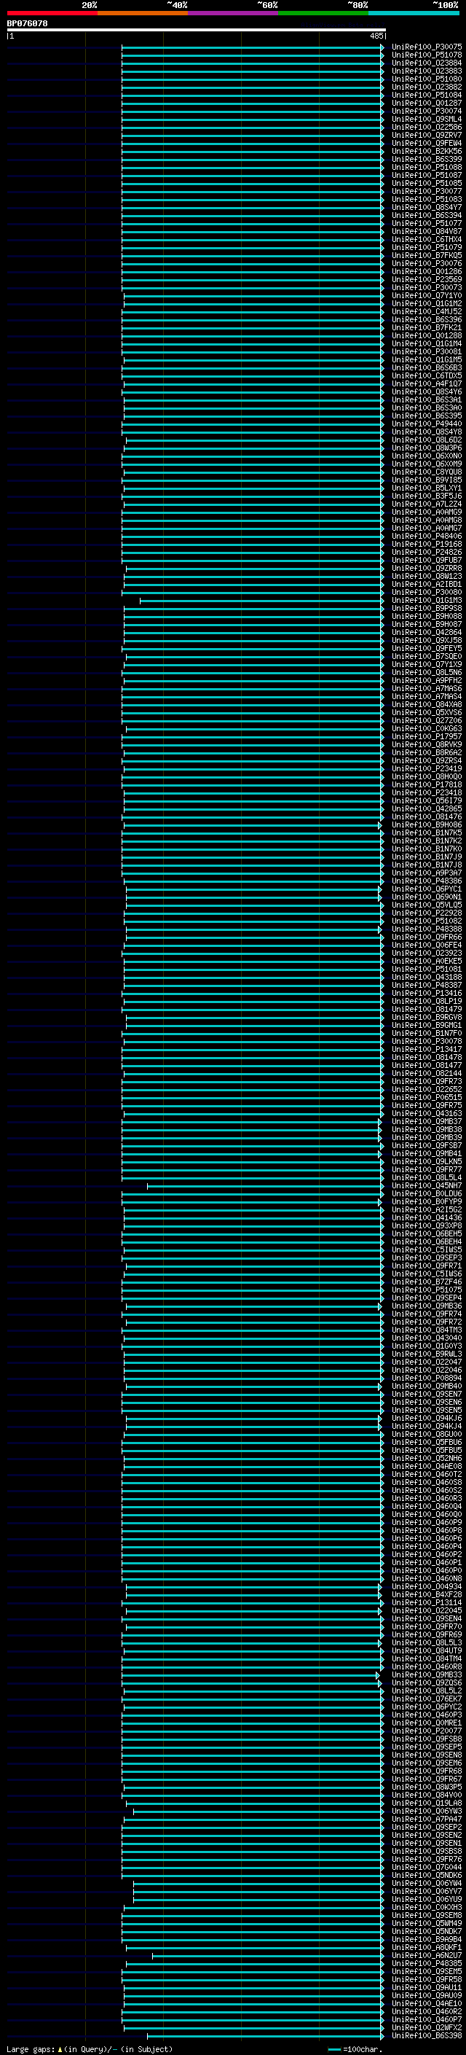Select hit UniRef100_Q8LP19
This screenshot has width=466, height=2055.
pyautogui.click(x=427, y=1001)
